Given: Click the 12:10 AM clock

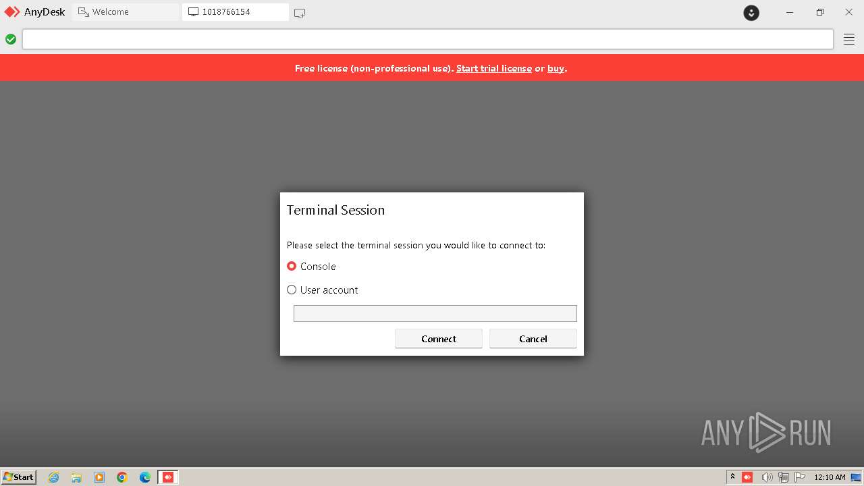Looking at the screenshot, I should click(830, 477).
